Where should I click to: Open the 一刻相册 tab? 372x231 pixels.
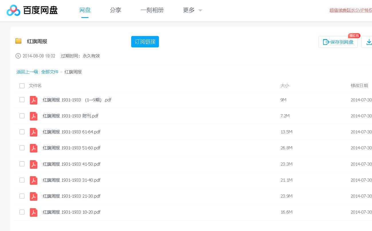(x=152, y=10)
